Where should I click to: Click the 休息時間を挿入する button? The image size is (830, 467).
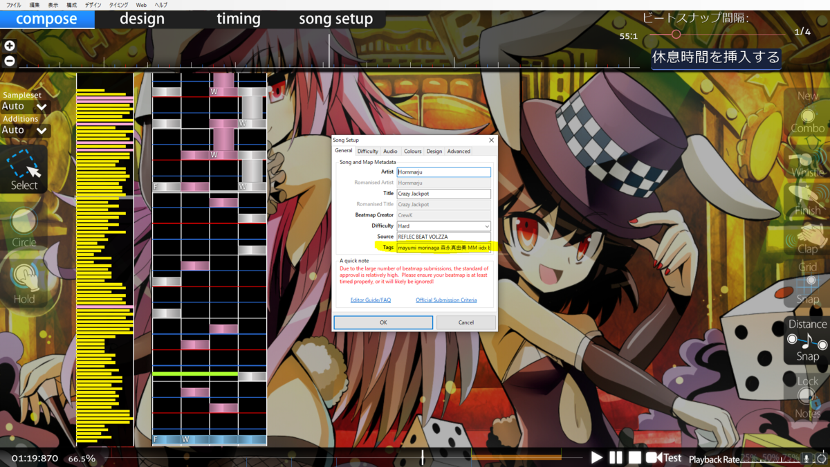tap(716, 57)
